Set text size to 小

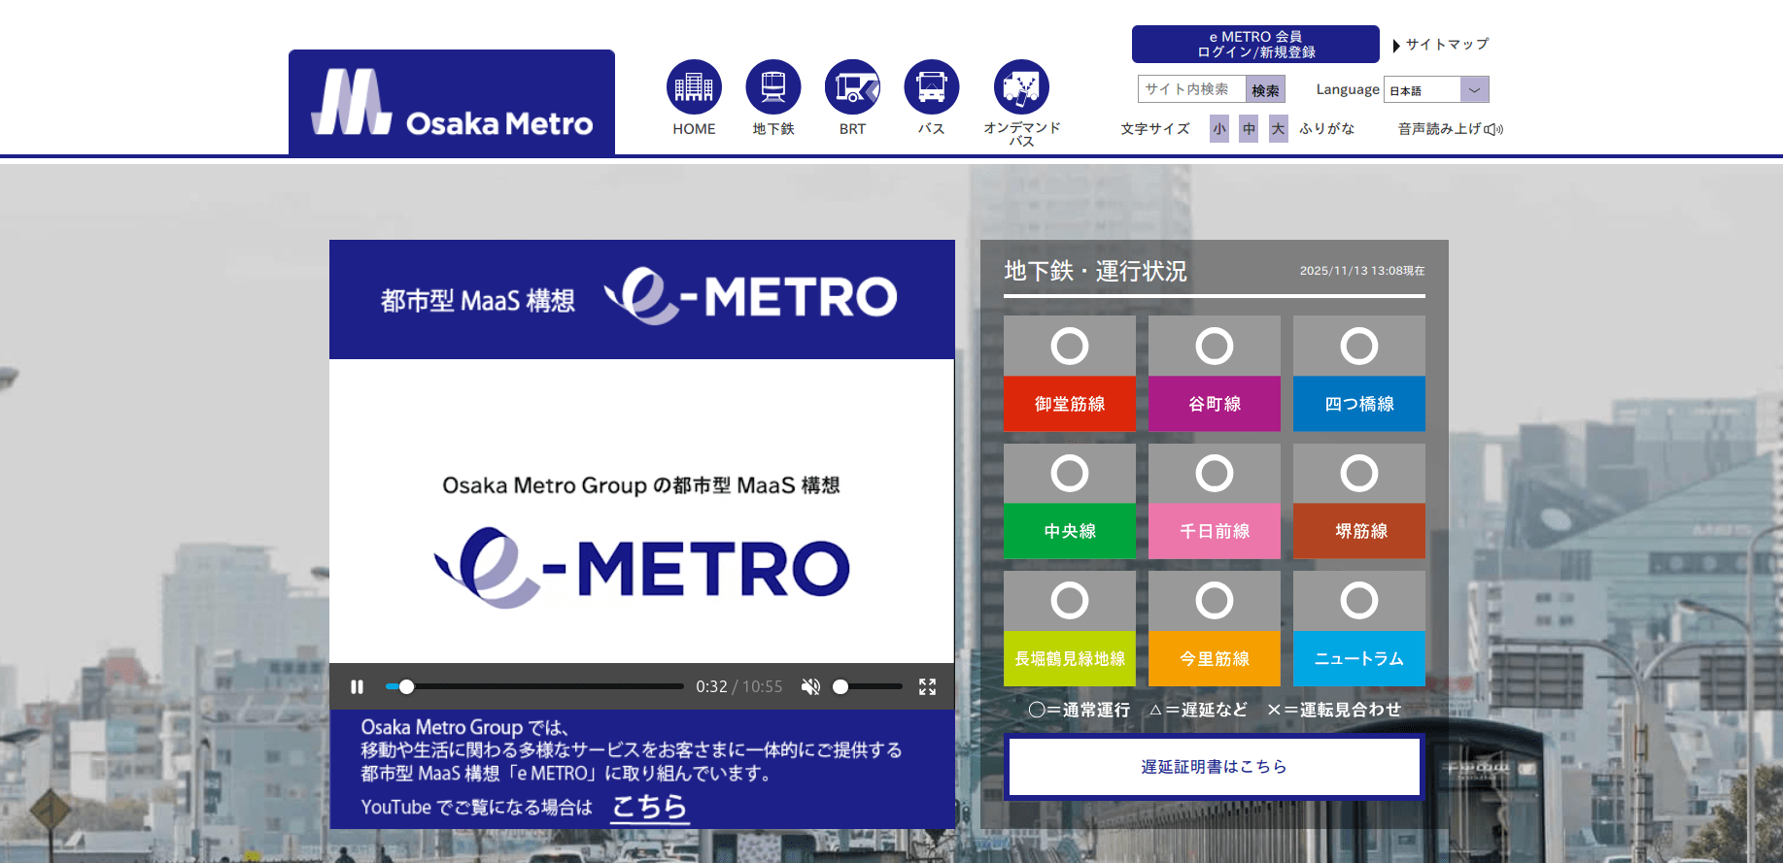pyautogui.click(x=1218, y=129)
